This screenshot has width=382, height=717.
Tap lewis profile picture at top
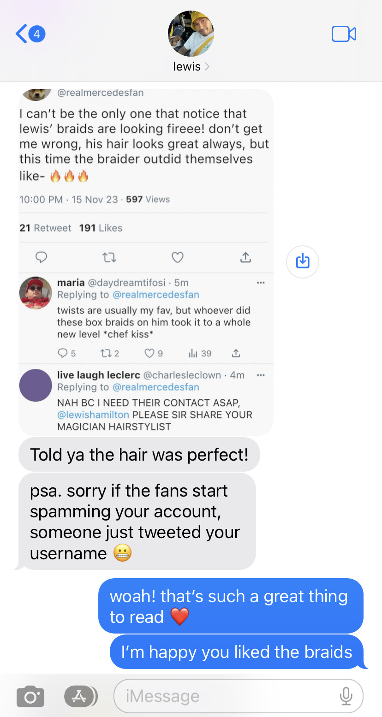coord(191,34)
